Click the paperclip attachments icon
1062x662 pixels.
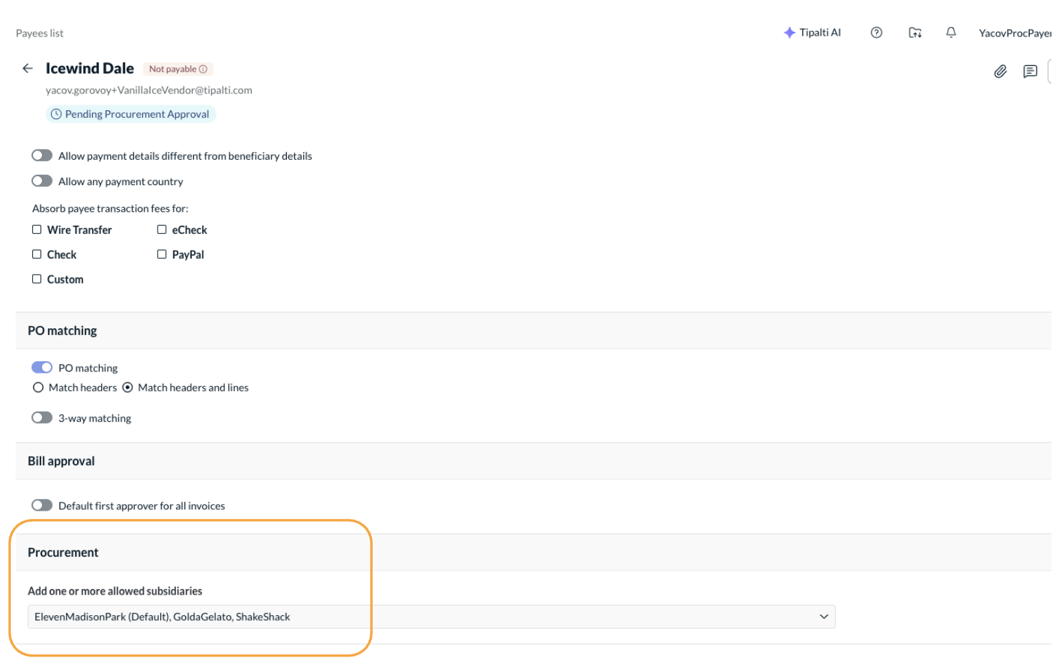coord(1000,72)
